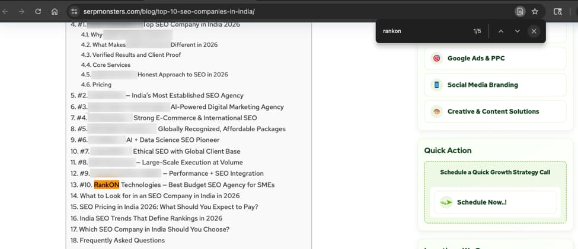This screenshot has width=578, height=249.
Task: Open the browser home page
Action: tap(54, 11)
